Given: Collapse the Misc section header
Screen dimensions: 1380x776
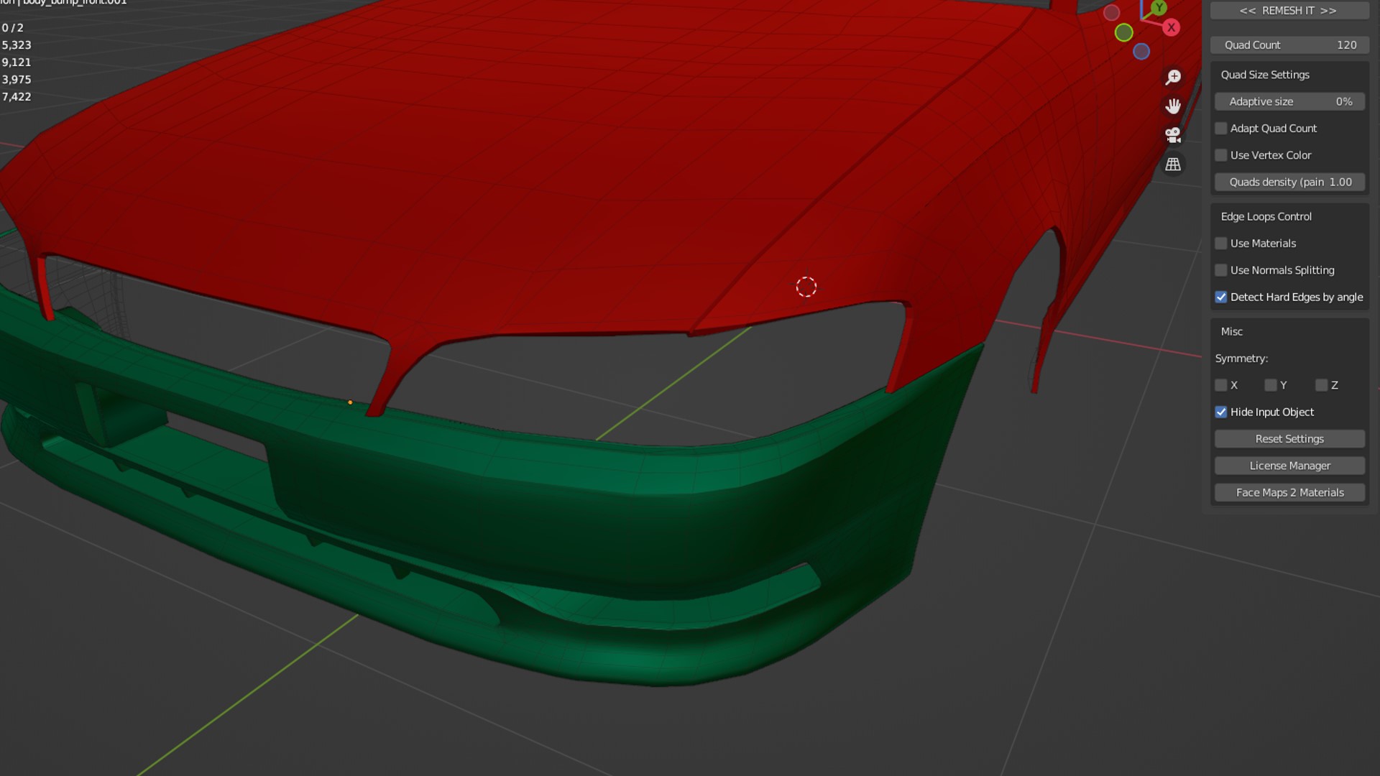Looking at the screenshot, I should tap(1231, 332).
